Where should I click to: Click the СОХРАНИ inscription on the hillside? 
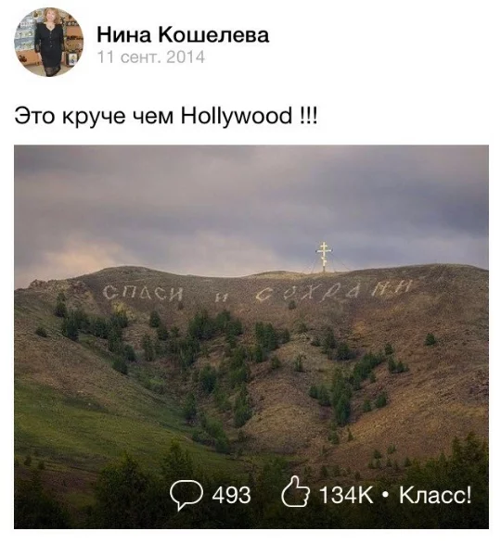click(x=334, y=291)
